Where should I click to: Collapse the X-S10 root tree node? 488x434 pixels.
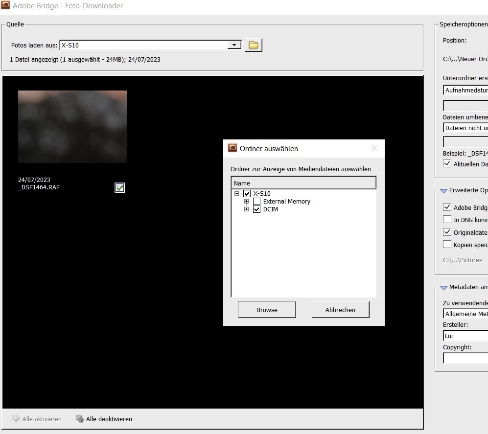tap(237, 193)
